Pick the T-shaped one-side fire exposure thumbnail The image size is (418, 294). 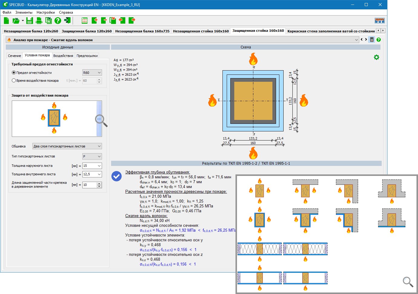coord(392,191)
